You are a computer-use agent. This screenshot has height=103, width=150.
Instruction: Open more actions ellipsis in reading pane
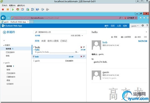pyautogui.click(x=145, y=37)
